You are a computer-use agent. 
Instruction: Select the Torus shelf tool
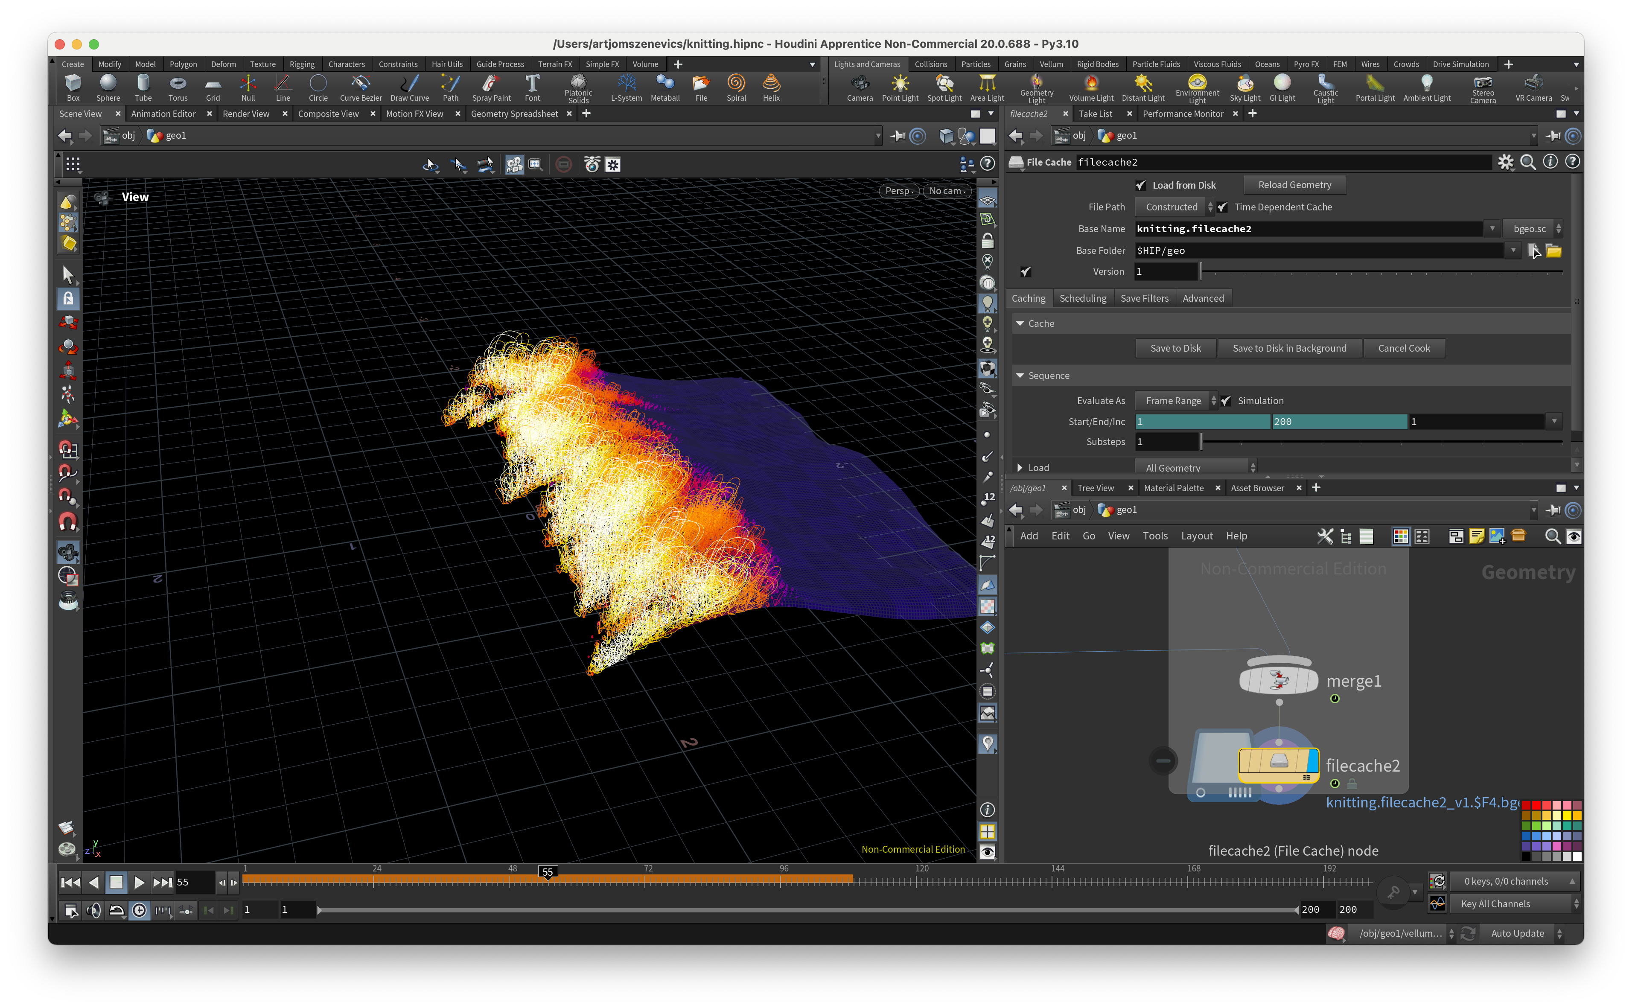(178, 87)
